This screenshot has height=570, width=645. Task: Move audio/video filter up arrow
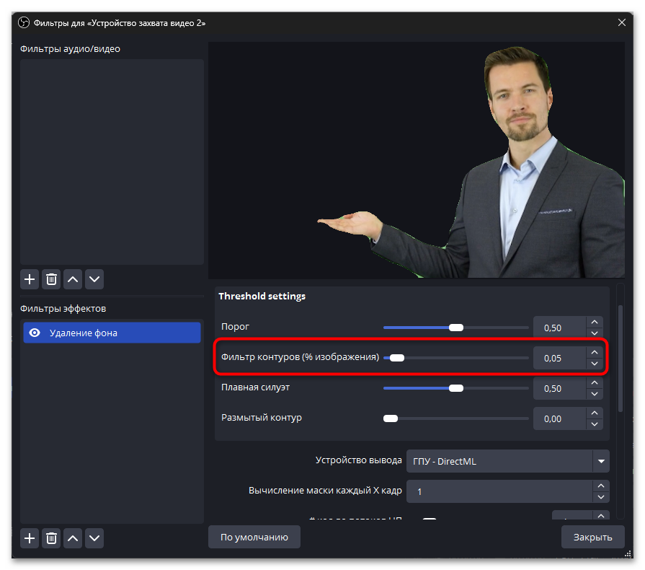pos(73,279)
